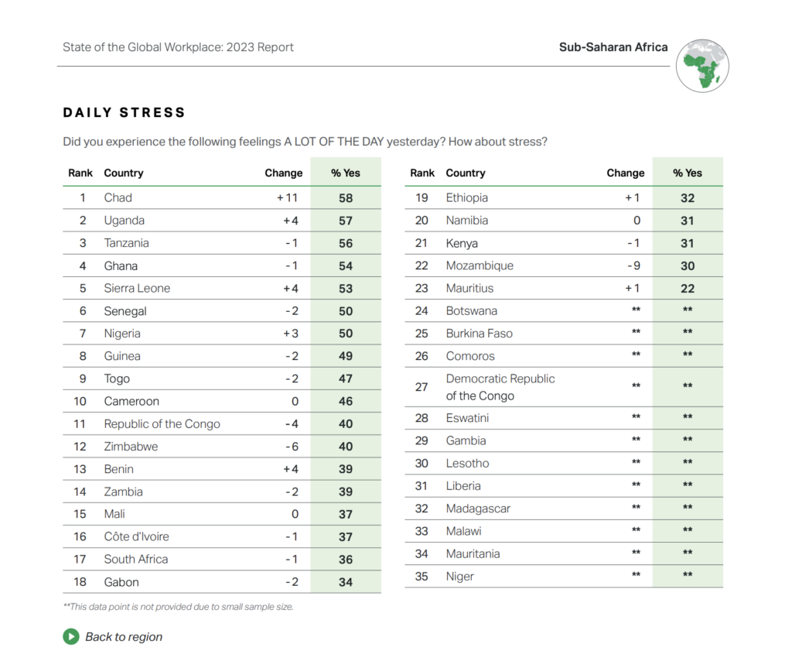This screenshot has height=661, width=792.
Task: Open the Back to region link
Action: [x=124, y=637]
